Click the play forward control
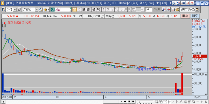The height and width of the screenshot is (104, 209). tap(121, 102)
